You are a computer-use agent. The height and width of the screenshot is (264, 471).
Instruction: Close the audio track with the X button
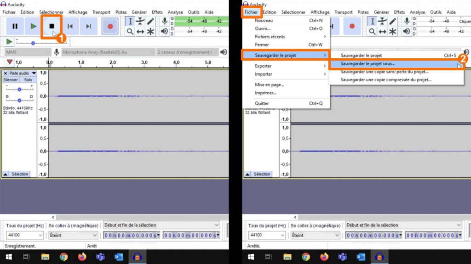[6, 73]
